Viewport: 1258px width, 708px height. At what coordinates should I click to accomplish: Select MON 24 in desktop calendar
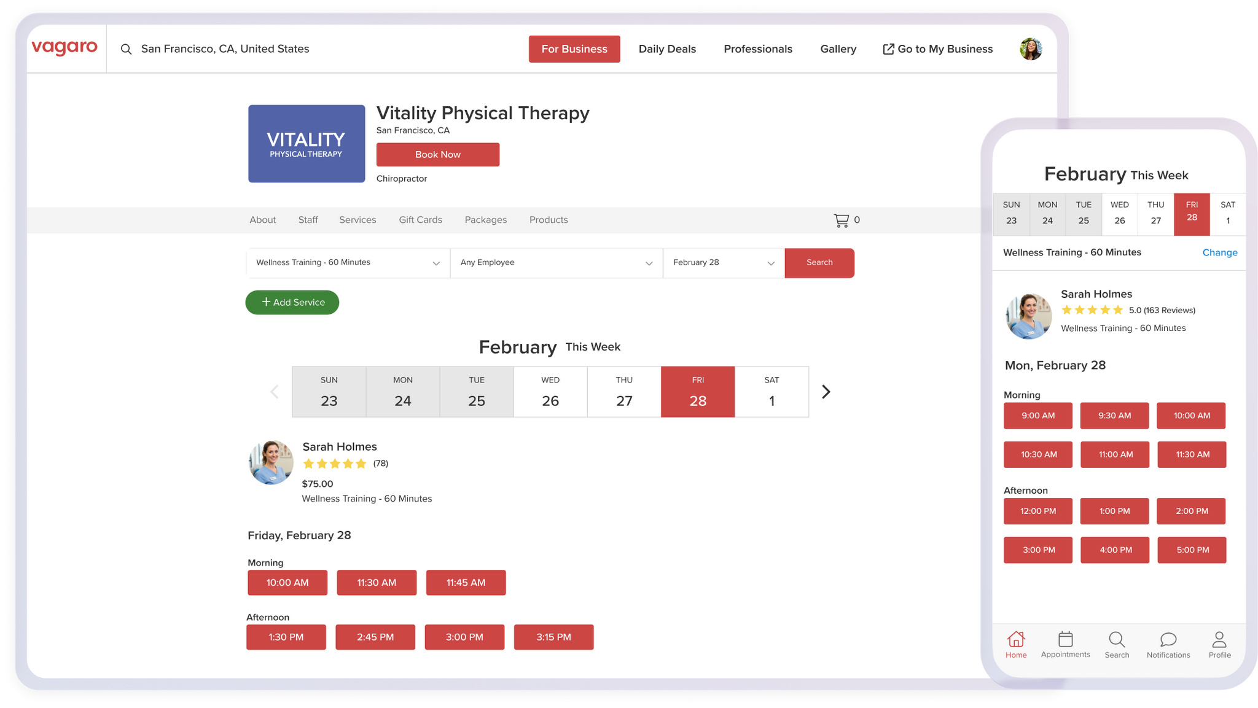tap(403, 392)
